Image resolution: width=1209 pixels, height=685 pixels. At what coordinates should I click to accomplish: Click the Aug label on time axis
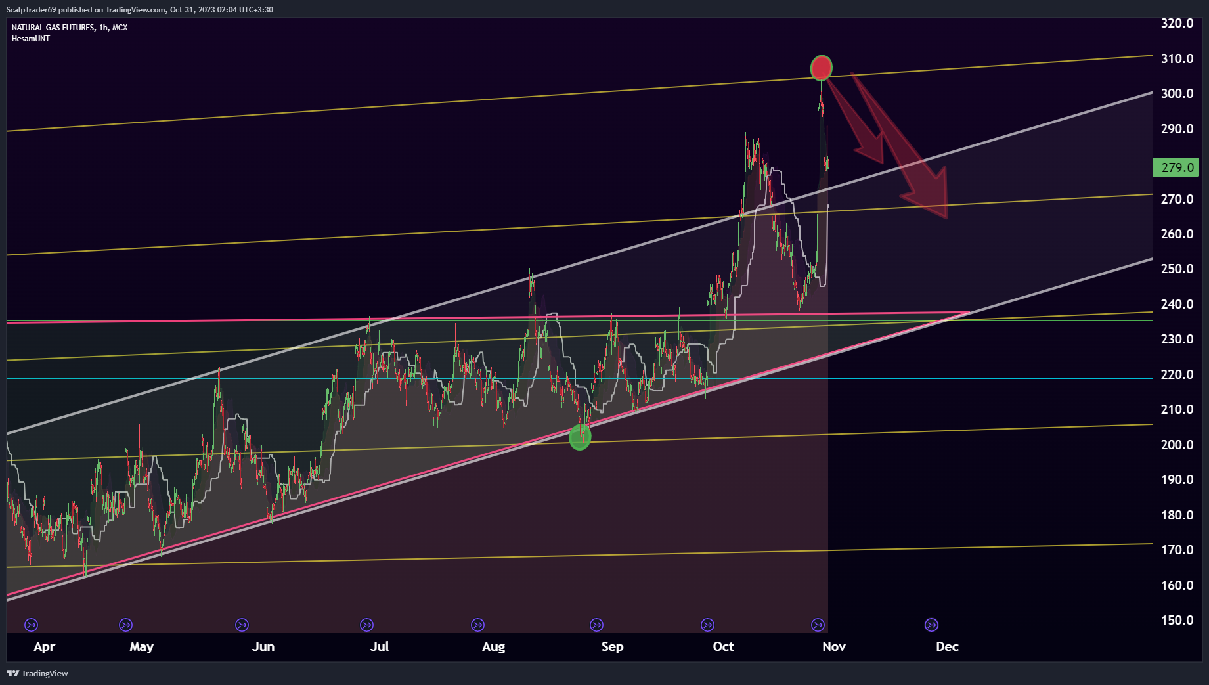[493, 647]
